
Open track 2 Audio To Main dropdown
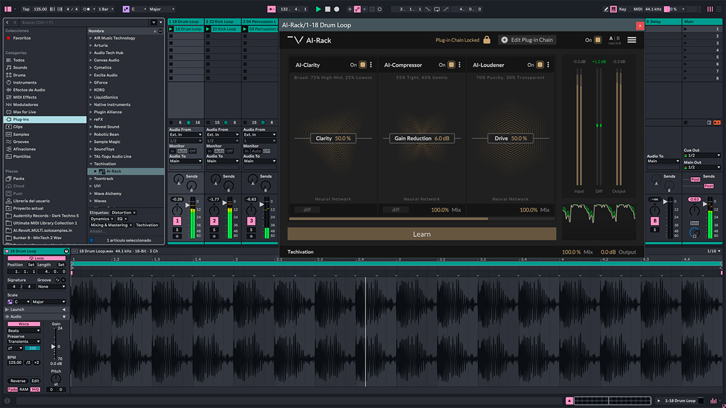[x=222, y=161]
